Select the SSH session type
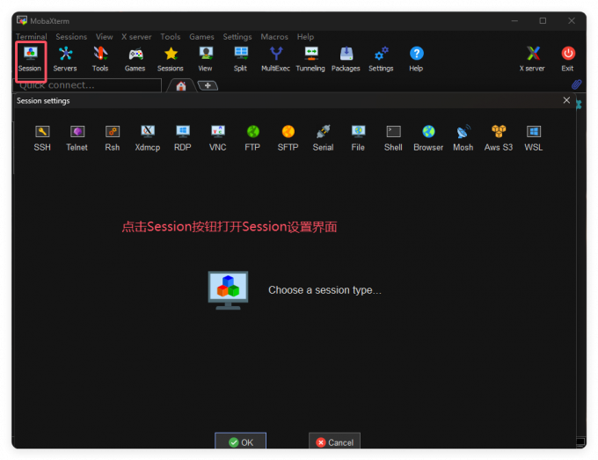Screen dimensions: 598x460 click(x=42, y=138)
